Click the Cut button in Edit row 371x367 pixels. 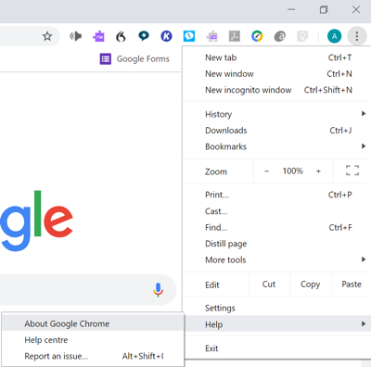269,285
